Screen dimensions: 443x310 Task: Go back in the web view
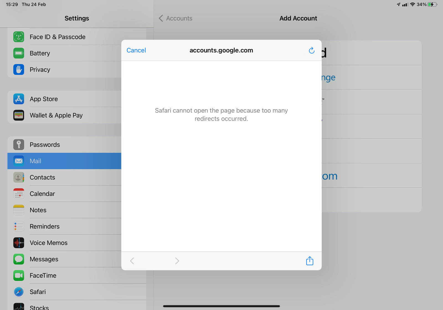coord(132,261)
